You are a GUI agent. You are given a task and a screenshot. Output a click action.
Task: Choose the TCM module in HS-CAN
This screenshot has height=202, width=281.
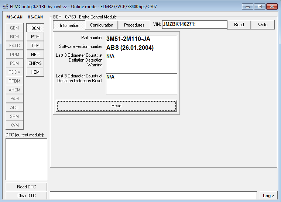click(x=35, y=46)
